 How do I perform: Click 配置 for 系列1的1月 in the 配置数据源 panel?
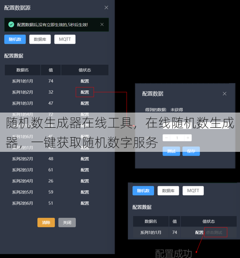(x=85, y=81)
